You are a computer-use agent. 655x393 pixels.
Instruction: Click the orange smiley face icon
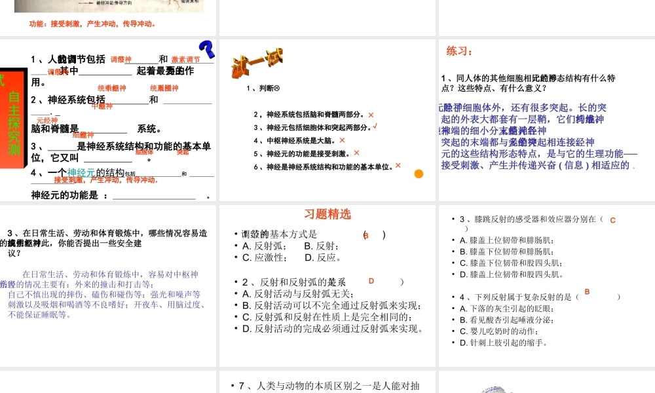[x=419, y=174]
